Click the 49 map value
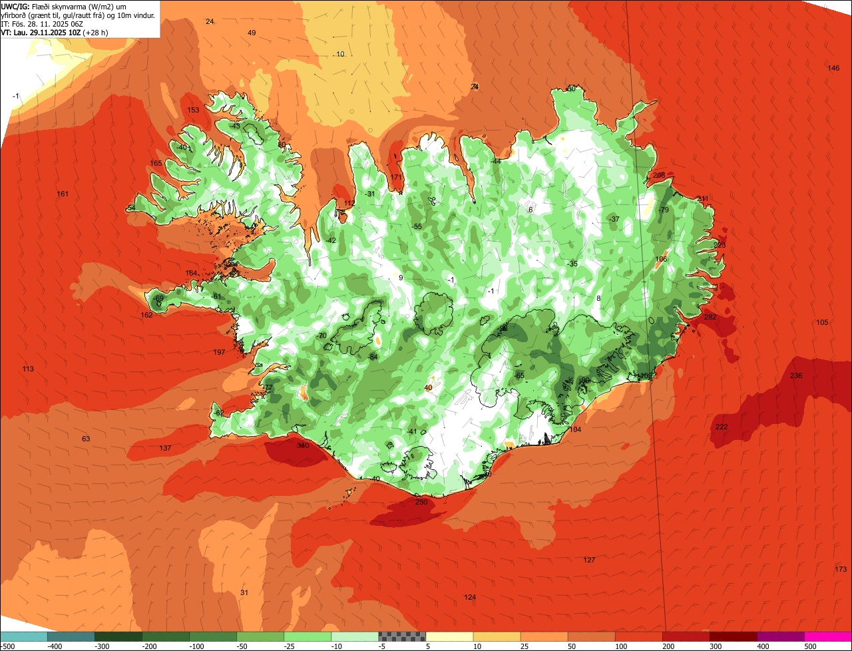Viewport: 852px width, 651px height. tap(252, 33)
